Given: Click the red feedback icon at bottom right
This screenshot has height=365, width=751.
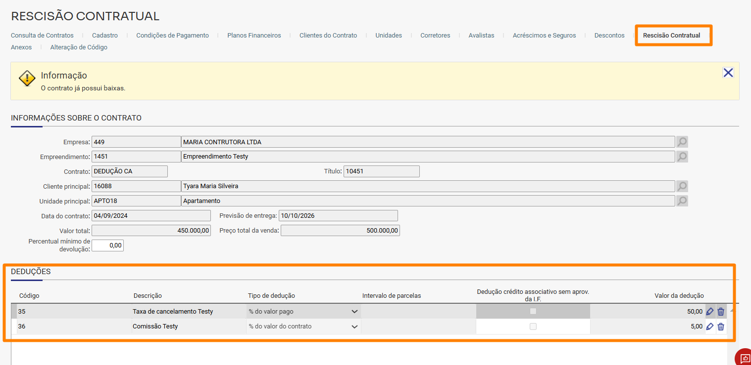Looking at the screenshot, I should [744, 358].
